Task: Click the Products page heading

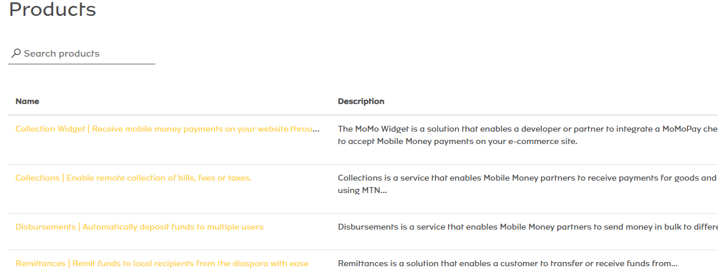Action: (53, 9)
